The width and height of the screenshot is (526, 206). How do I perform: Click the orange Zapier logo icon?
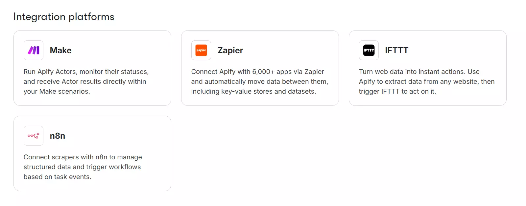tap(201, 50)
